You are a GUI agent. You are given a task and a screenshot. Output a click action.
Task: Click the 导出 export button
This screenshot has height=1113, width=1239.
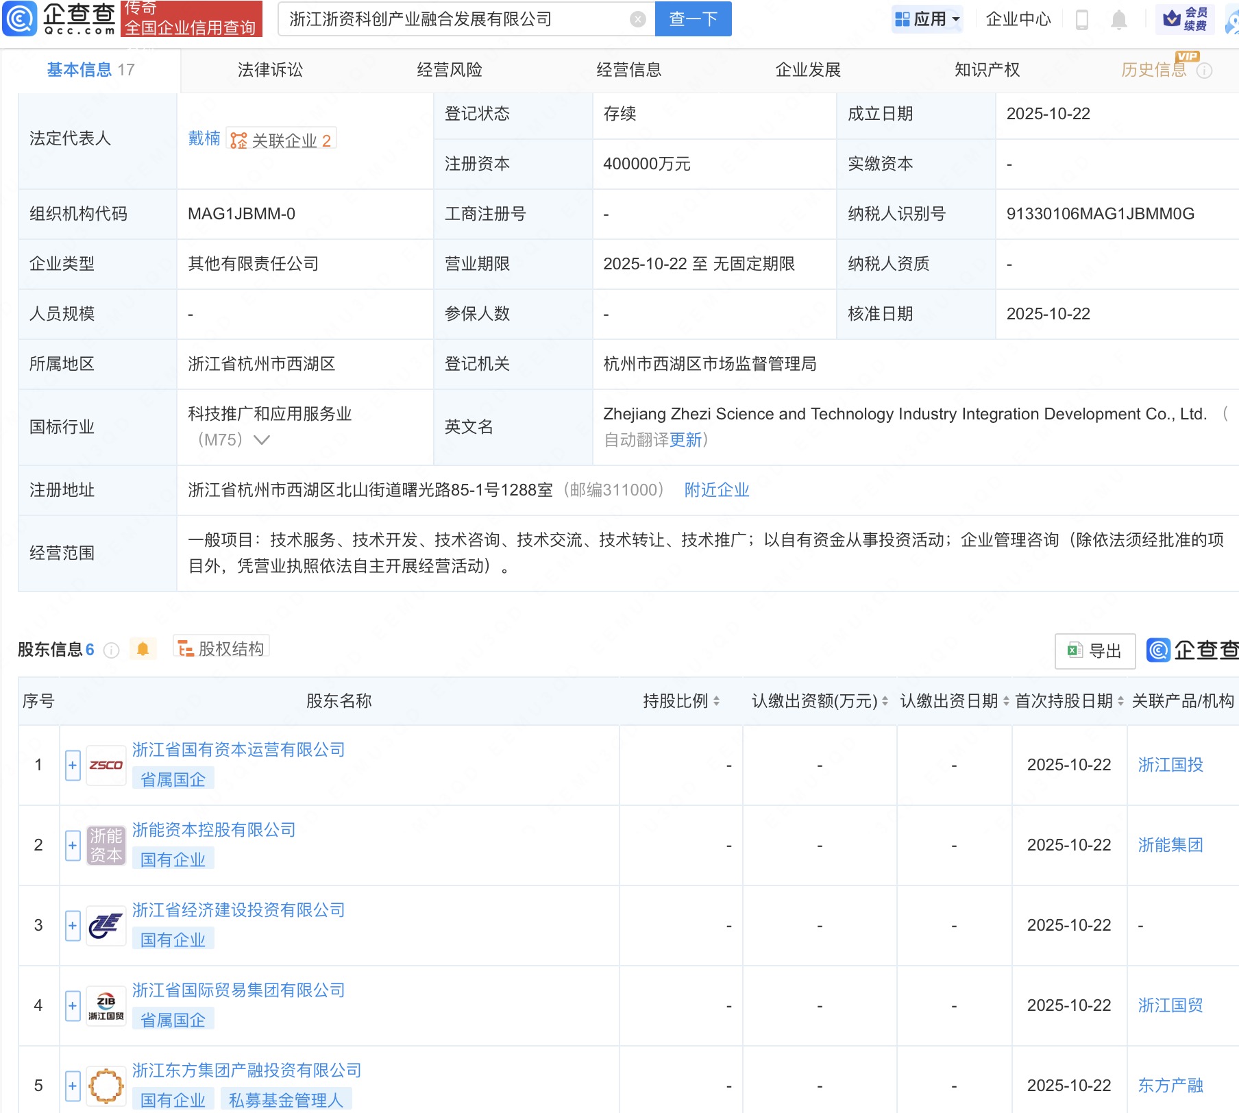(1094, 650)
